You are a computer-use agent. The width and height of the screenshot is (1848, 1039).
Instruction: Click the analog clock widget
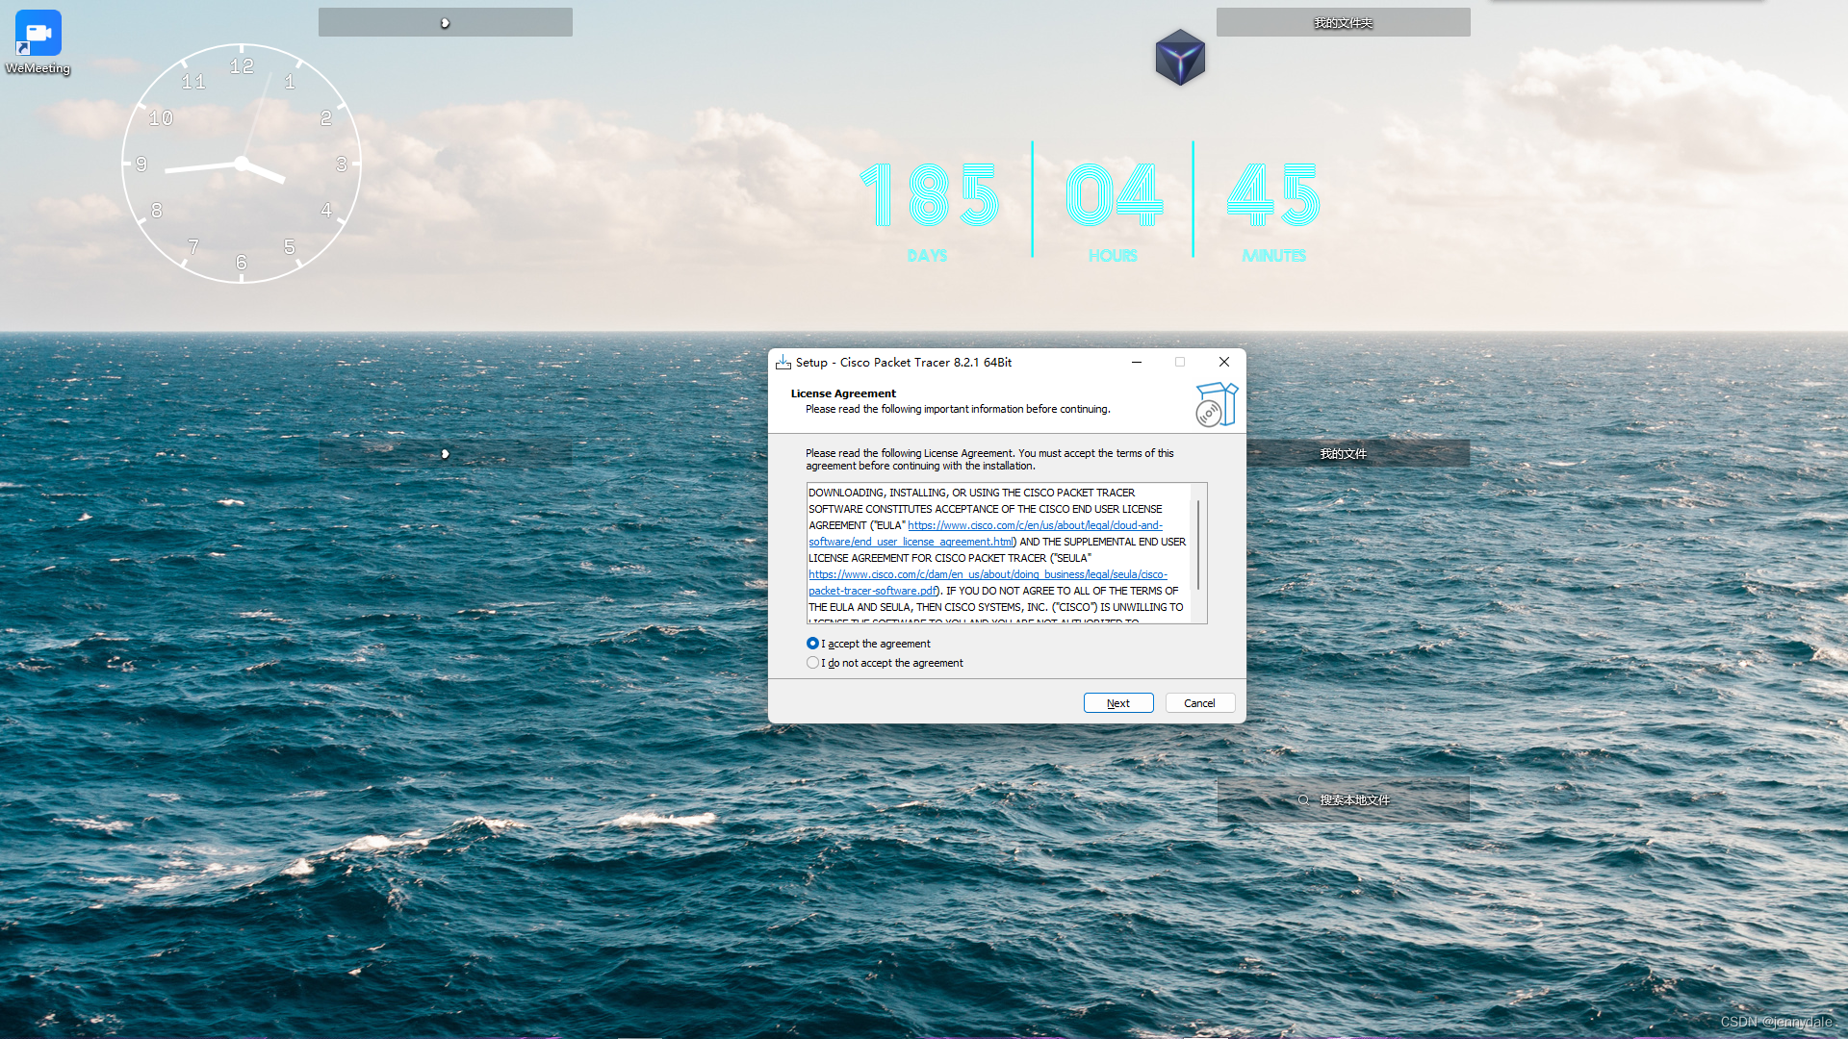[242, 164]
